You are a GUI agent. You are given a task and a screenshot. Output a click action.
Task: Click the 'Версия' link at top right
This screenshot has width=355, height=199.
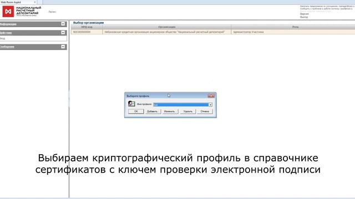[x=305, y=14]
